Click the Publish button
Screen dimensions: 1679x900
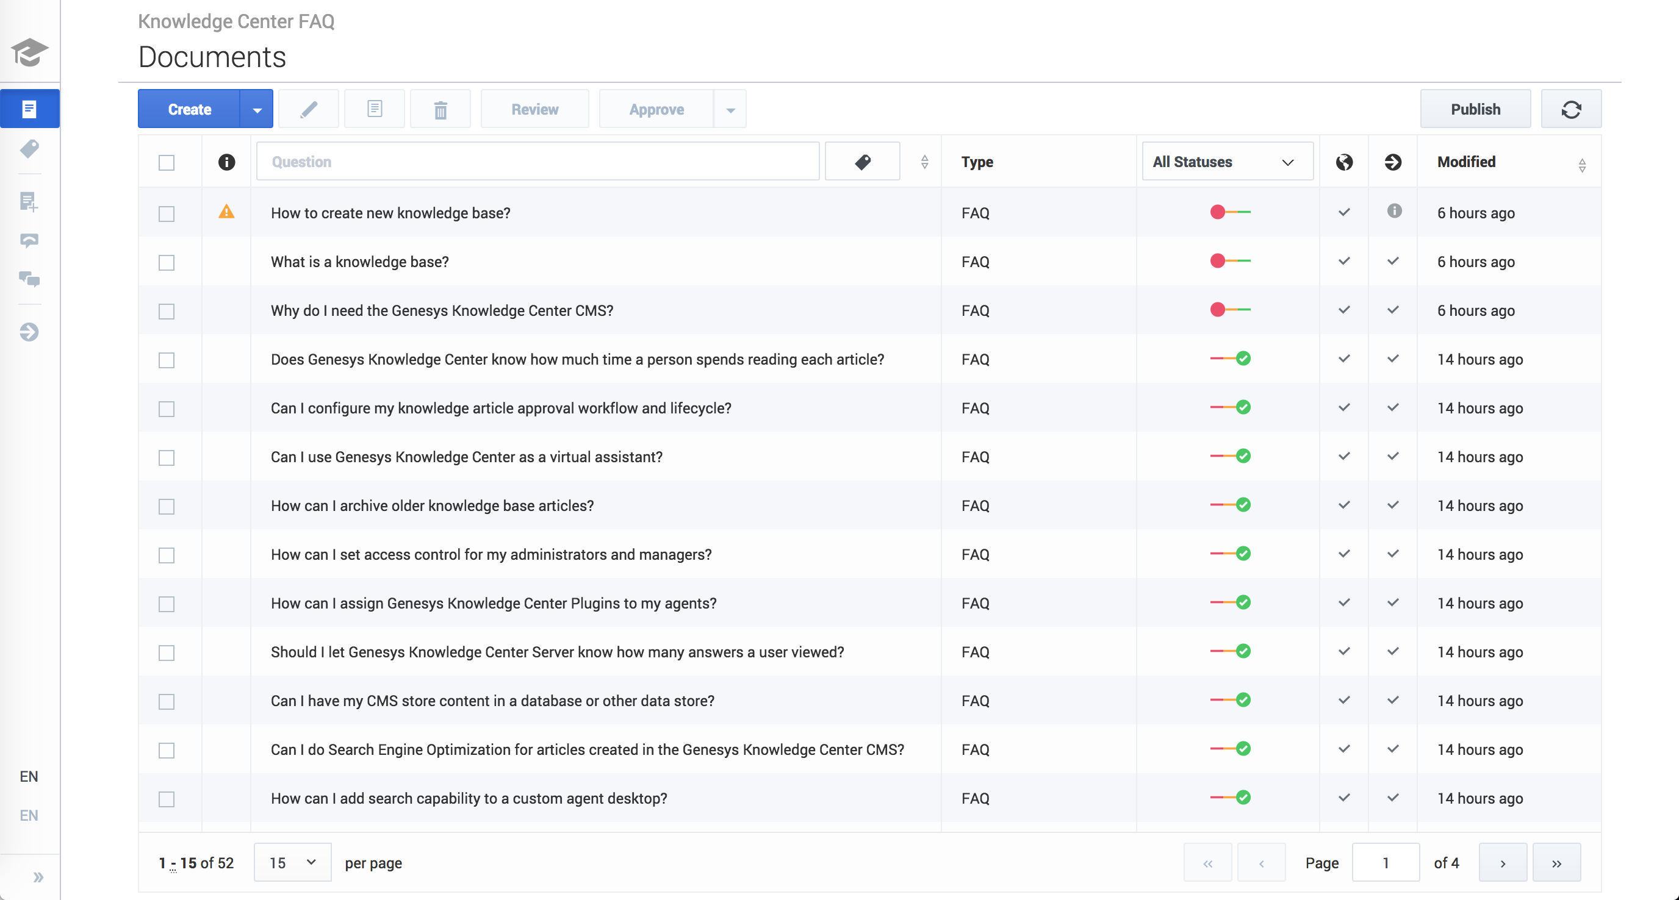1475,109
